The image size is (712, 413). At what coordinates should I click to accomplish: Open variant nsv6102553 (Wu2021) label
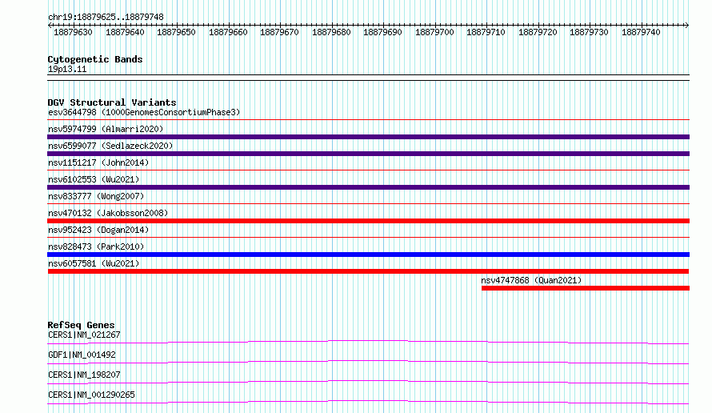(94, 179)
